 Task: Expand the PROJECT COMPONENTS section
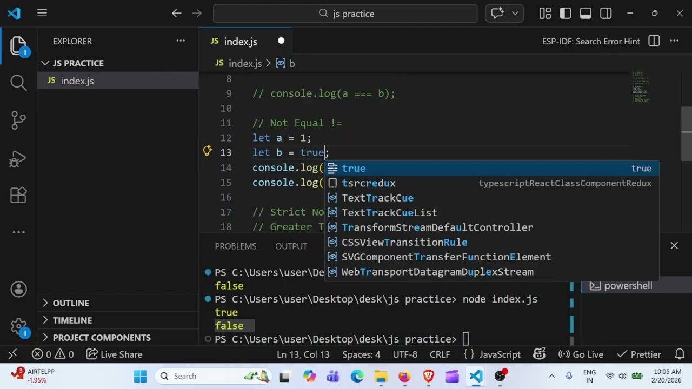(x=118, y=338)
